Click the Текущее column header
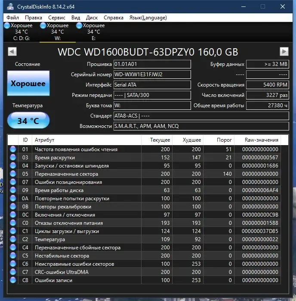Viewport: 296px width, 301px height. pos(157,140)
